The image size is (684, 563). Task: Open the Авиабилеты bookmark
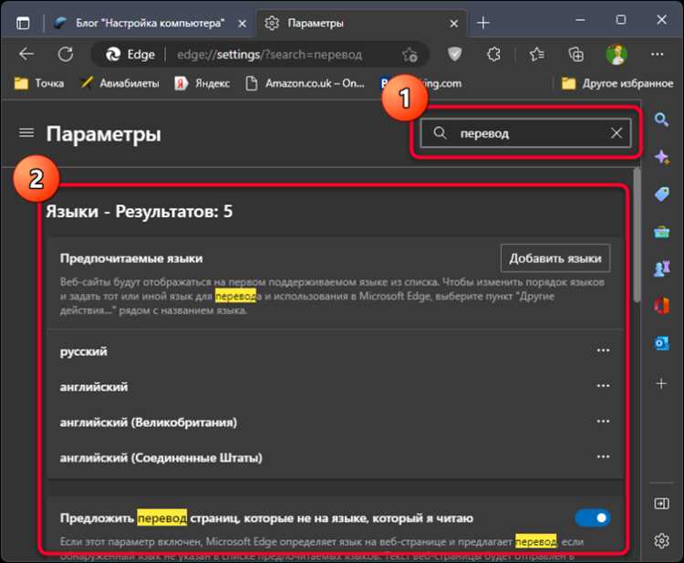coord(120,83)
